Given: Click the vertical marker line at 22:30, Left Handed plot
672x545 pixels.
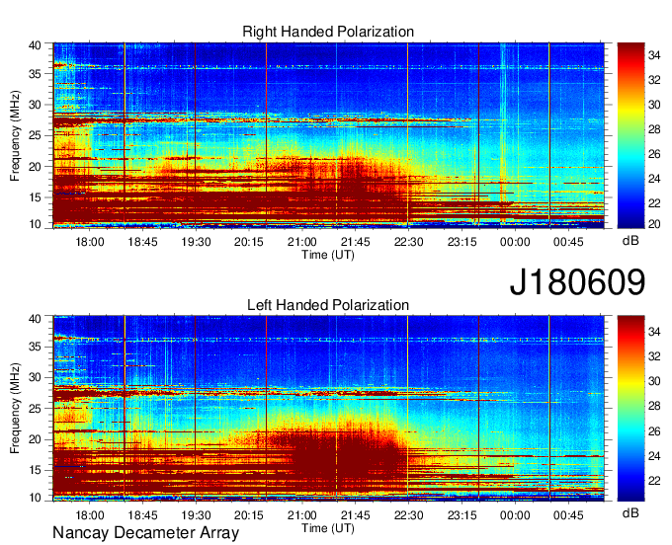Looking at the screenshot, I should pos(407,408).
